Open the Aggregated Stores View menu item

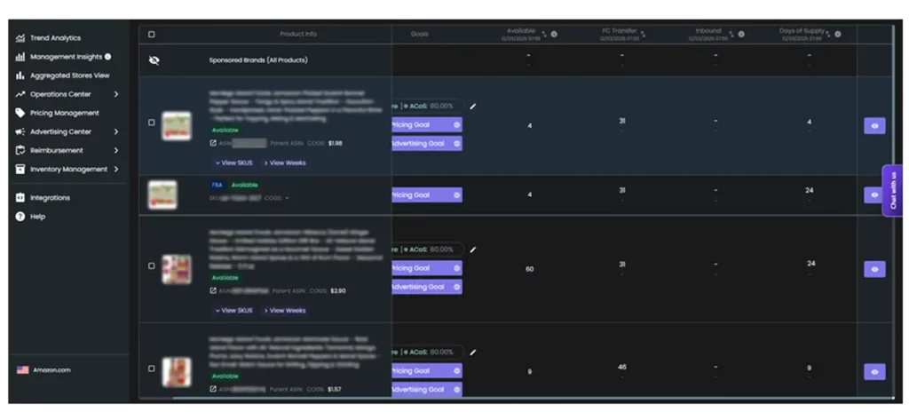click(x=69, y=75)
